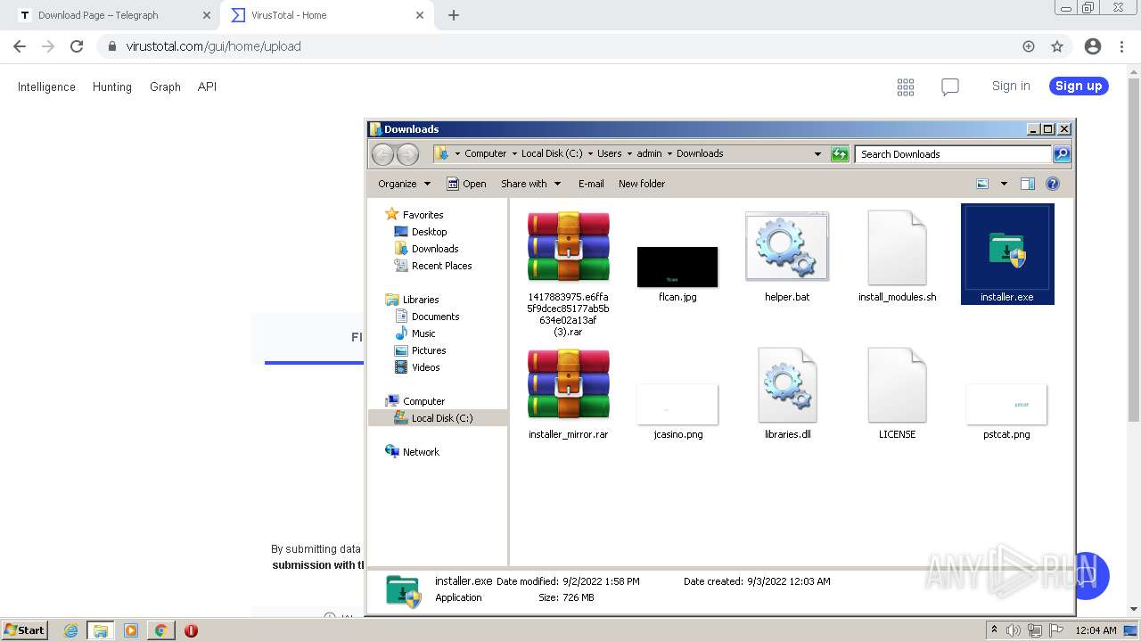Viewport: 1141px width, 642px height.
Task: Open Chrome's three-dot menu
Action: coord(1121,46)
